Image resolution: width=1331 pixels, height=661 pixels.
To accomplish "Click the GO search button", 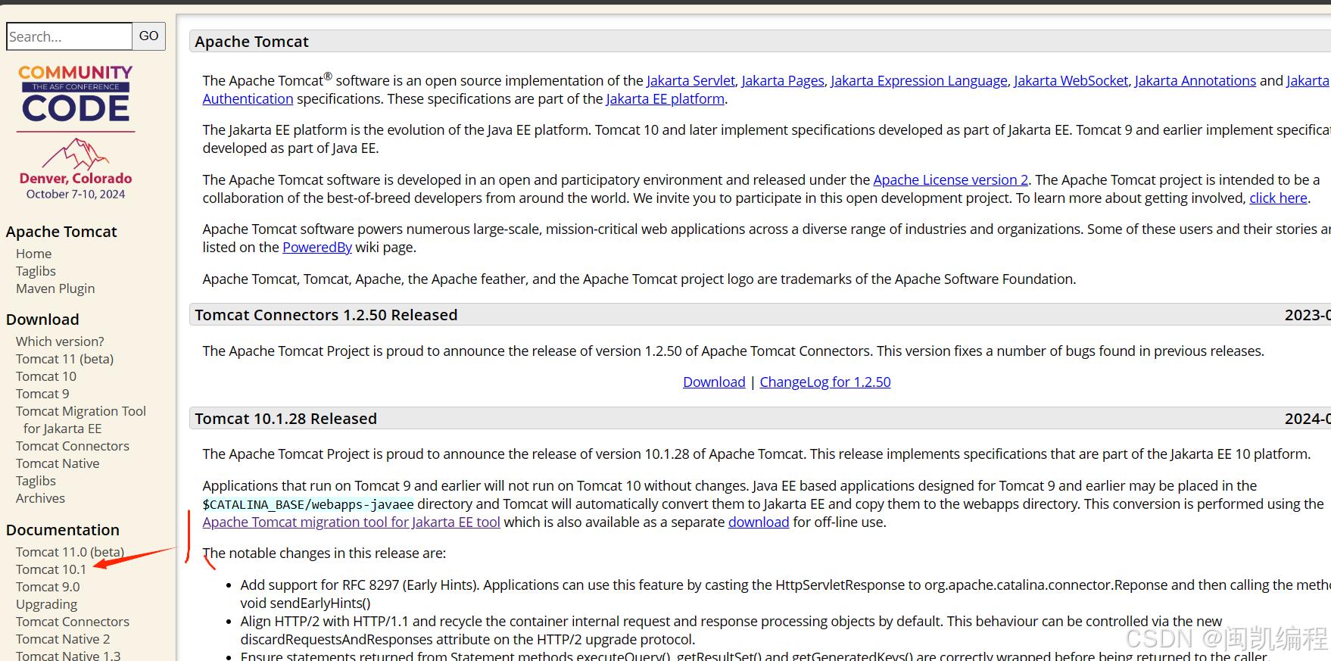I will [x=149, y=36].
